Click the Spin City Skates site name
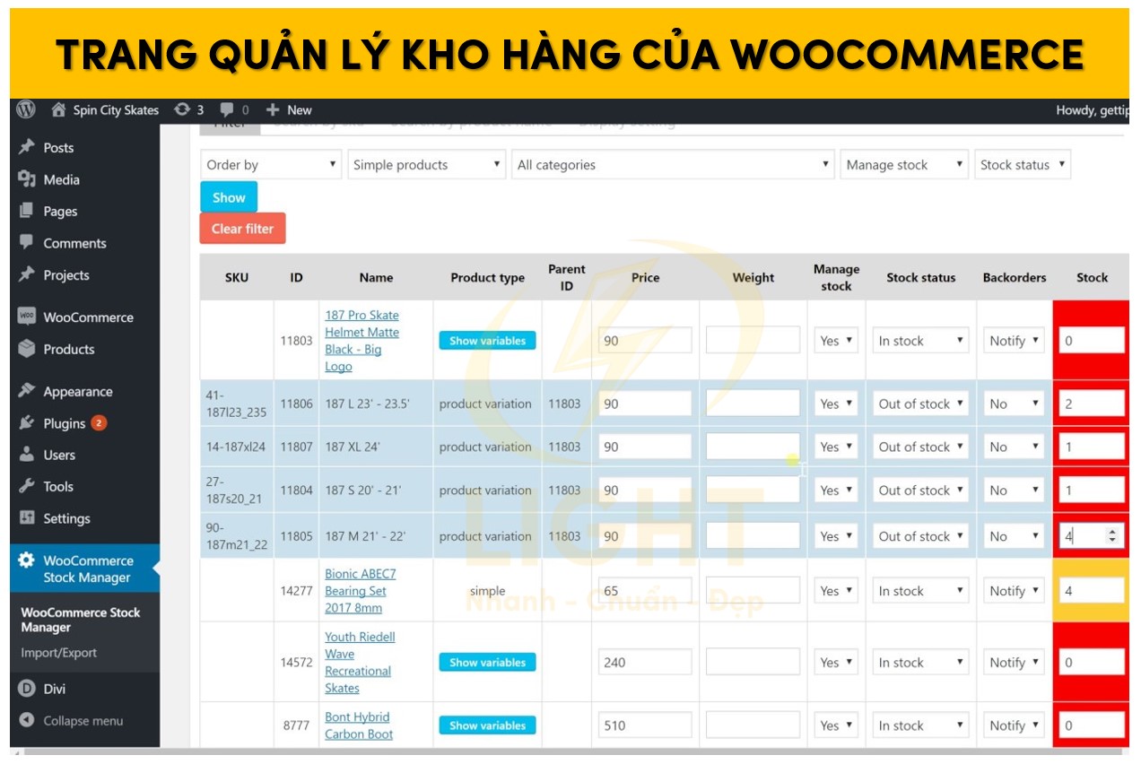Viewport: 1141px width, 764px height. (116, 110)
